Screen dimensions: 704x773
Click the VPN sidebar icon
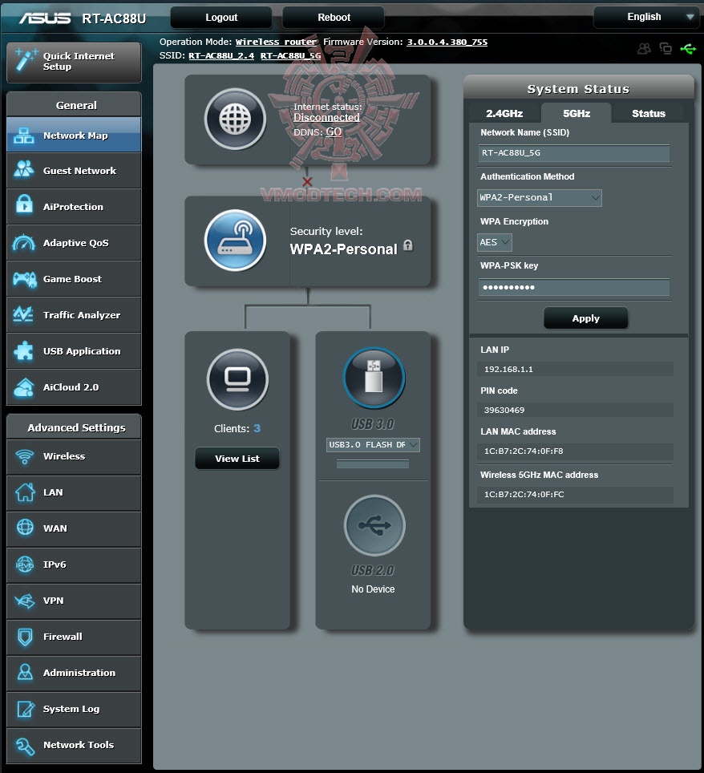pyautogui.click(x=25, y=601)
